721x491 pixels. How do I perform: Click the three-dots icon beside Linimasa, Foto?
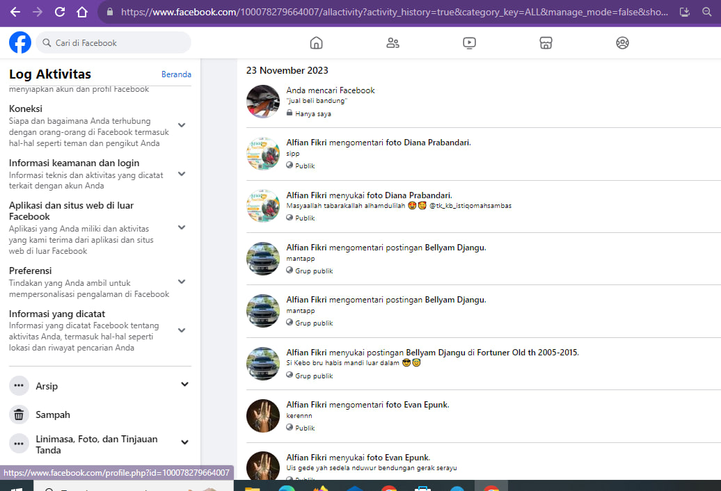[x=19, y=444]
